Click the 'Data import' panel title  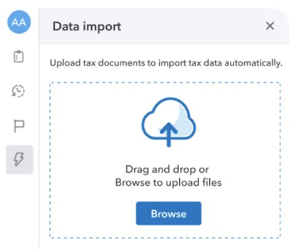coord(87,27)
